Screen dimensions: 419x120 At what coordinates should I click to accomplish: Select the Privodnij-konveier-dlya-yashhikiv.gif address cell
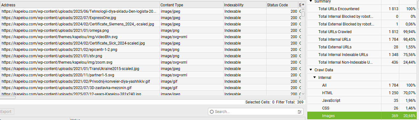(80, 81)
